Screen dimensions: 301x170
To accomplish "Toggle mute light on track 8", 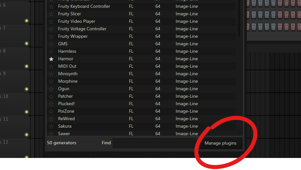I will [x=27, y=66].
